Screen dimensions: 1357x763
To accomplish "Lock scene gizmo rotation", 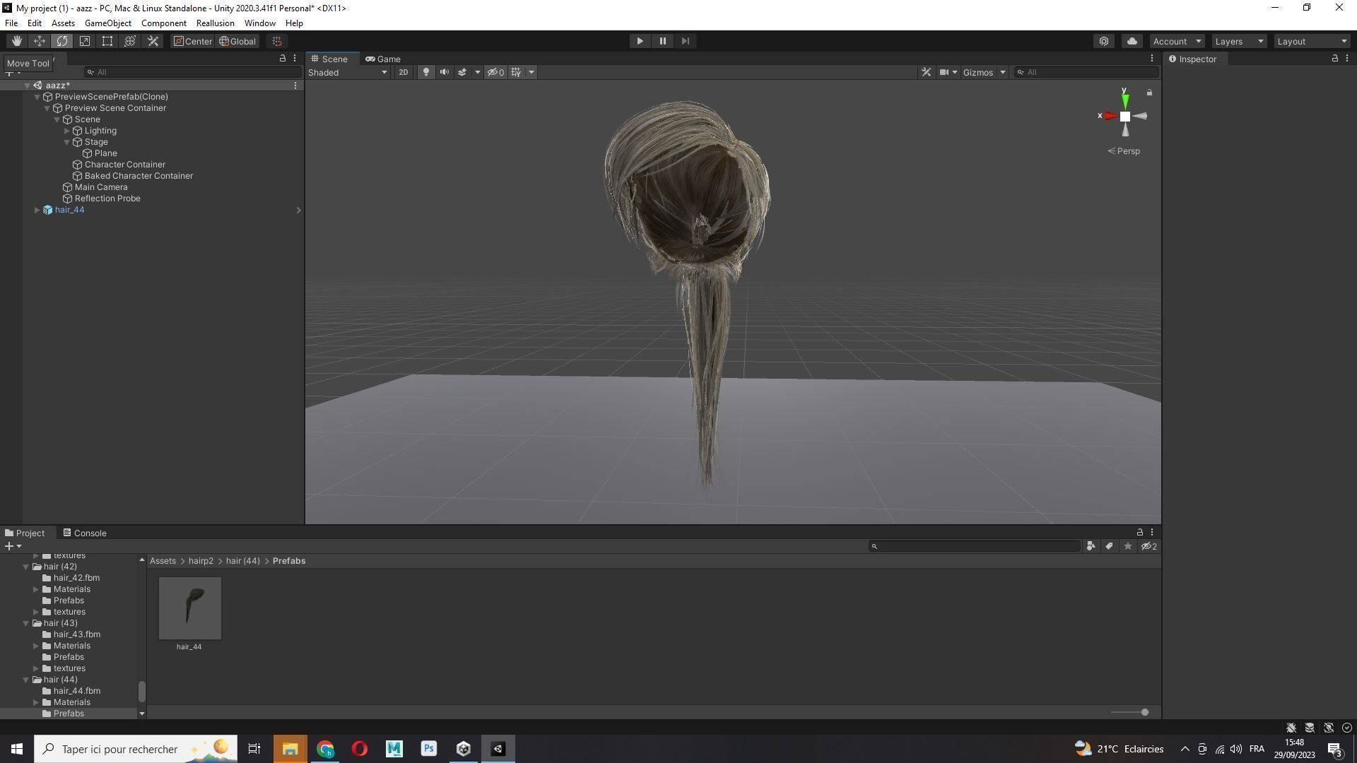I will click(x=1149, y=93).
